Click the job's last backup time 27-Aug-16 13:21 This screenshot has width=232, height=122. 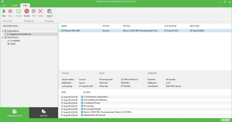coord(171,31)
